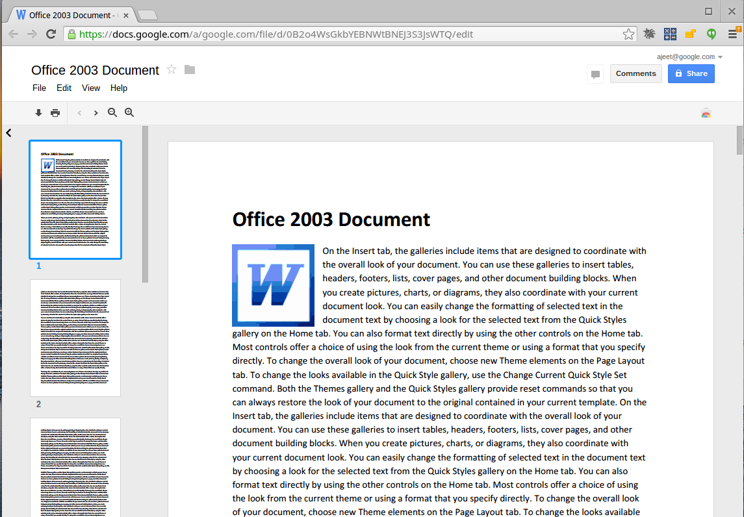Close the Office 2003 Document tab
Screen dimensions: 744x517
pos(126,15)
